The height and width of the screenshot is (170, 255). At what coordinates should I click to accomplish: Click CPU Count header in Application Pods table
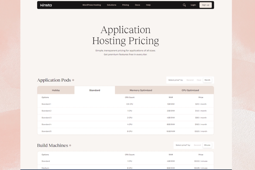[129, 97]
